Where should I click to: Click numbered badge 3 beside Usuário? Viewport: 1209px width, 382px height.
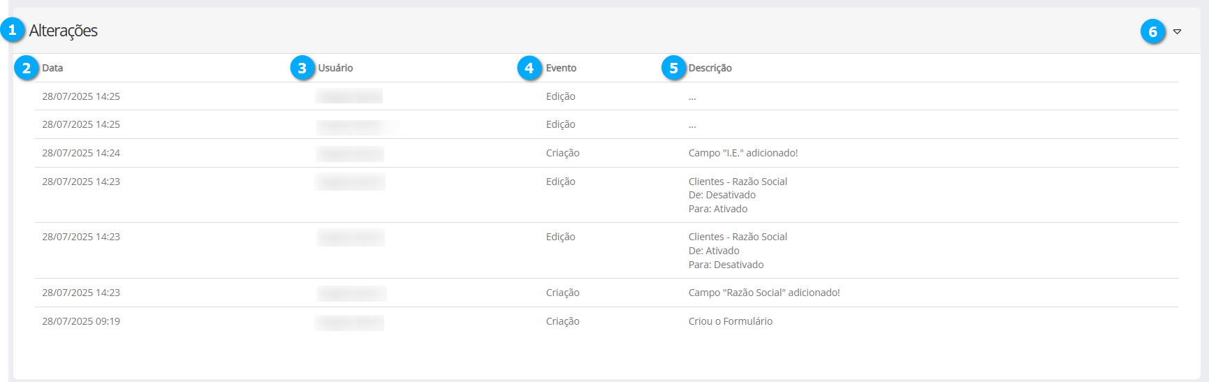coord(302,68)
